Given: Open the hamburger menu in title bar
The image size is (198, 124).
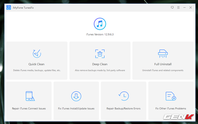Looking at the screenshot, I should click(x=178, y=7).
